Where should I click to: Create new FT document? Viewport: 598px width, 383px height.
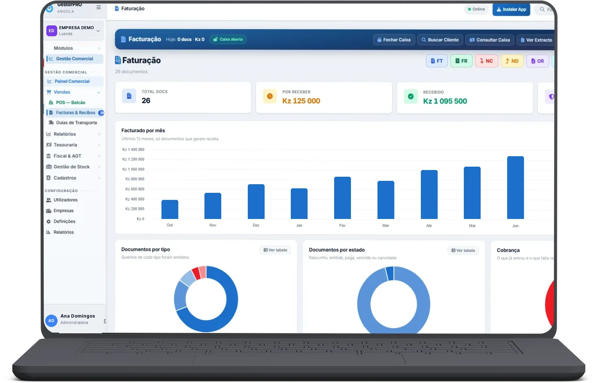tap(437, 61)
